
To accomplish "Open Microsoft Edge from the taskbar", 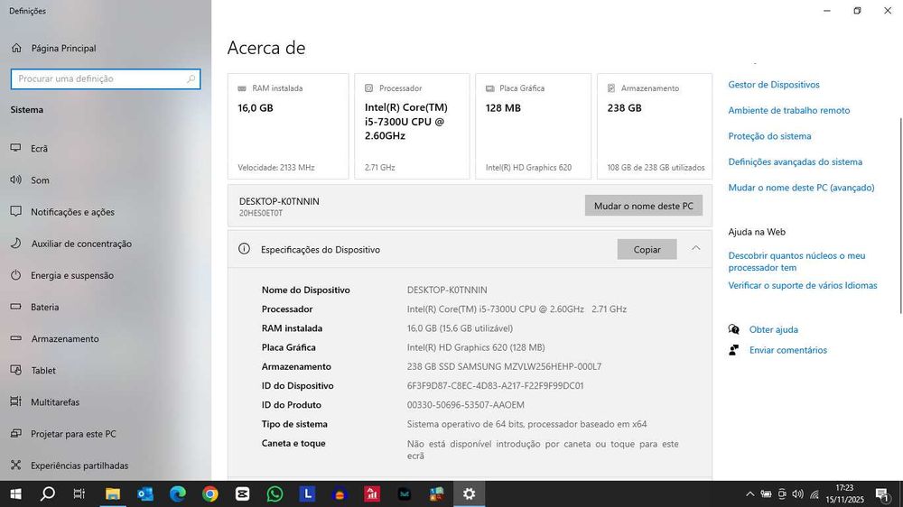I will coord(178,493).
